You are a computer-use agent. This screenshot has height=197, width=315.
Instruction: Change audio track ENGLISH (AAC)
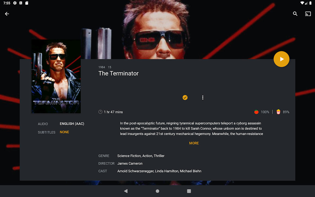(x=72, y=124)
